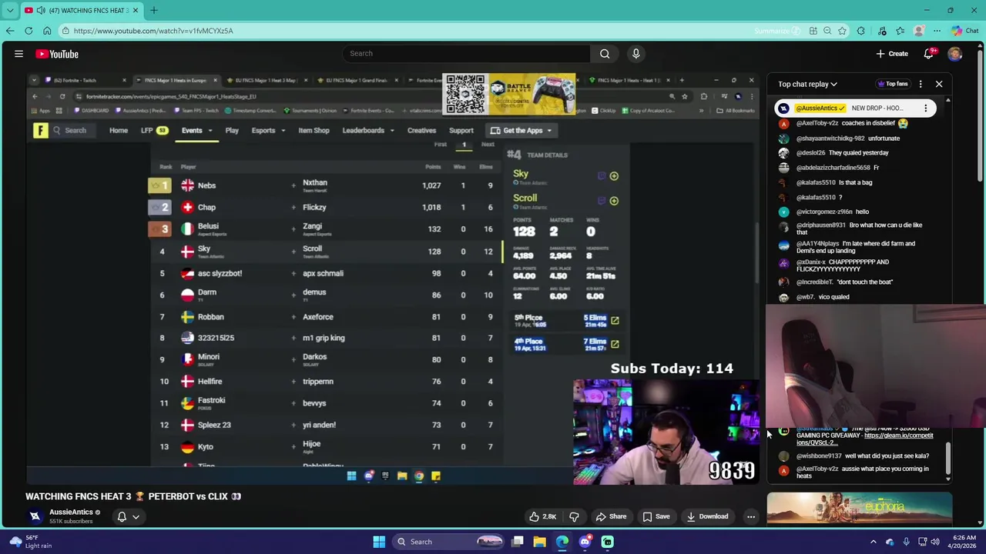Expand Leaderboards menu in Fortnite Tracker
Image resolution: width=986 pixels, height=554 pixels.
tap(367, 130)
